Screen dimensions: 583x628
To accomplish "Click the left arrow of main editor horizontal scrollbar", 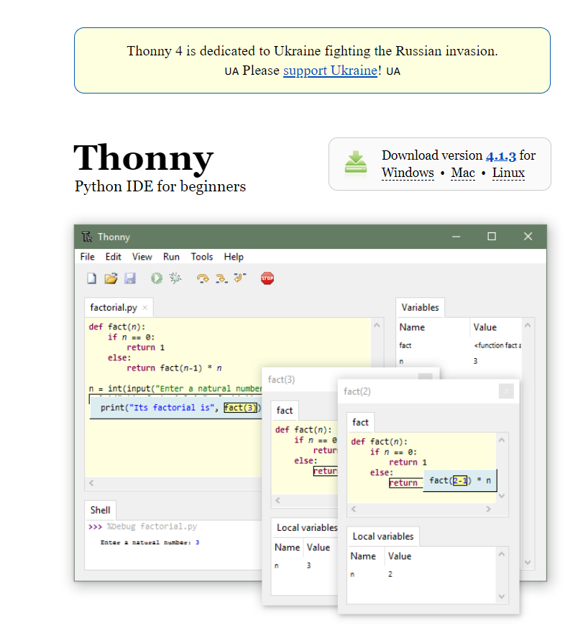I will [91, 483].
